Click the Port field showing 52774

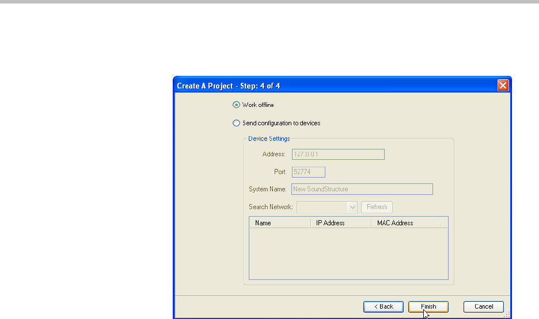click(309, 172)
